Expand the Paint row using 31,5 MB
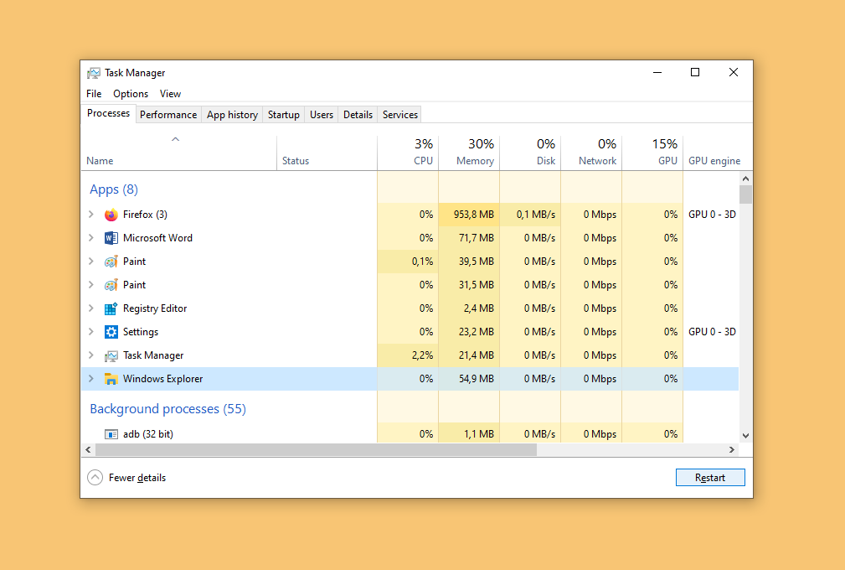 [91, 285]
